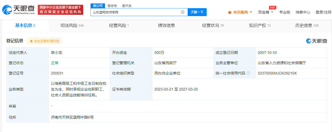Switch to the 查老板 search tab
The image size is (332, 132).
(112, 6)
